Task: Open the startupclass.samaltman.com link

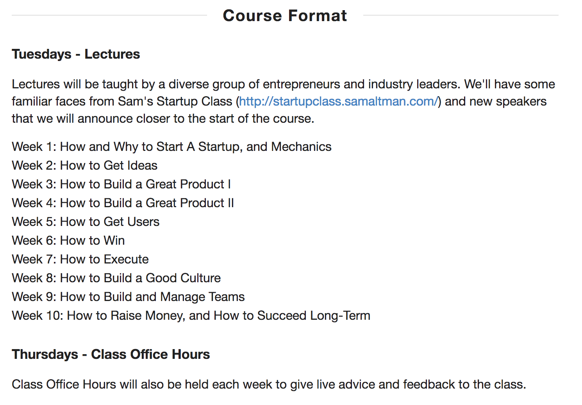Action: pos(338,102)
